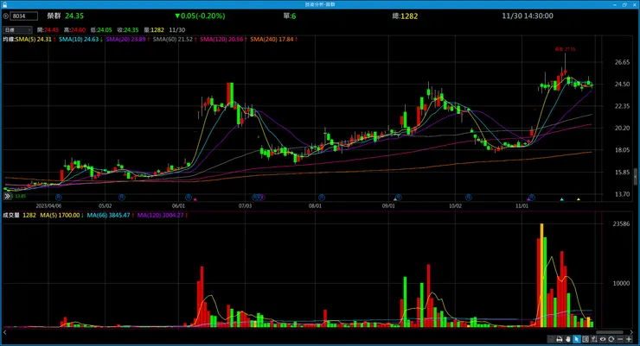The width and height of the screenshot is (640, 346).
Task: Click the month marker near 06/01
Action: 189,197
